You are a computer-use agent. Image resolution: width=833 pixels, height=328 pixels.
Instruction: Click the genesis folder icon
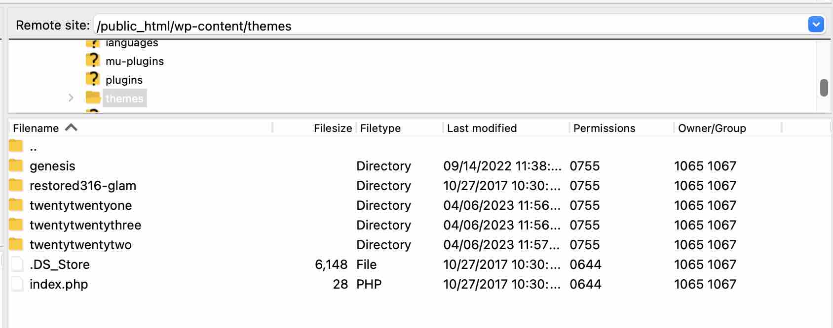(x=16, y=166)
